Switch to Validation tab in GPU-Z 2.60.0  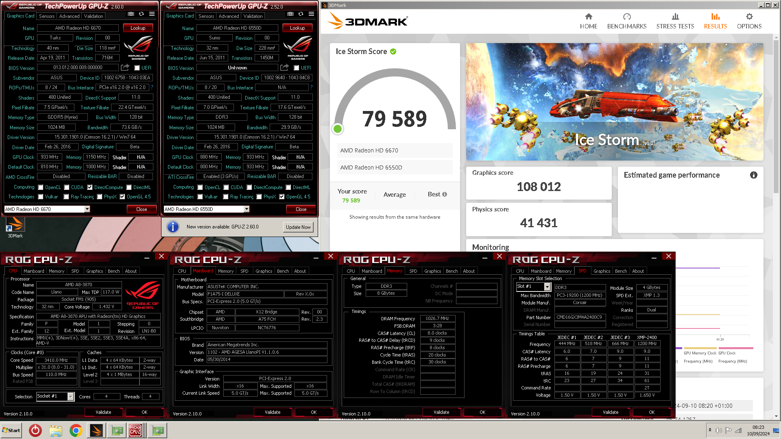tap(94, 16)
